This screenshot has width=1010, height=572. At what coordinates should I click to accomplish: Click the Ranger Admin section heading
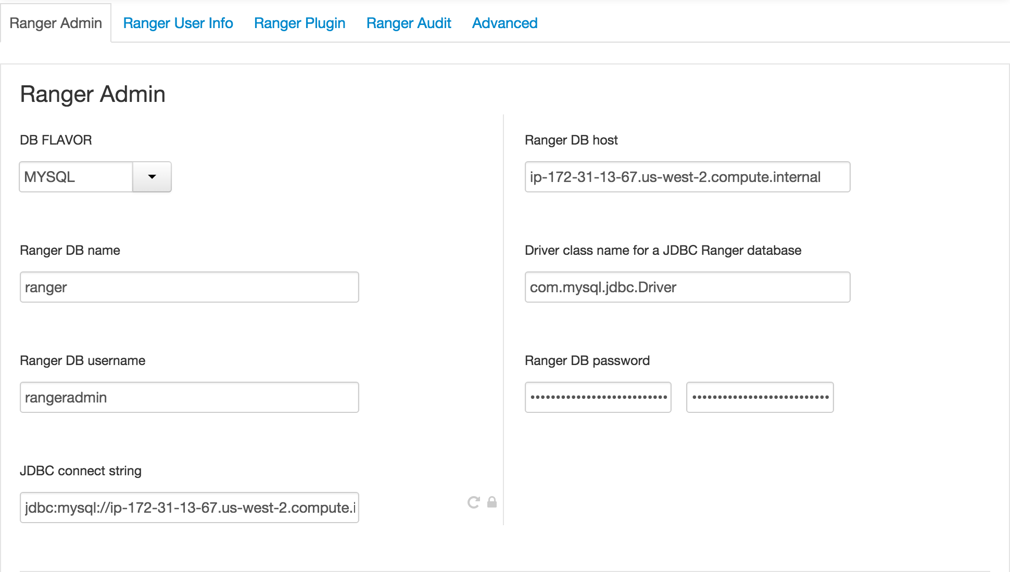[x=93, y=94]
